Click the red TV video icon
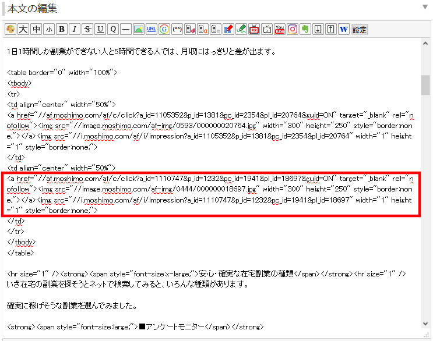Screen dimensions: 433x341 (254, 29)
